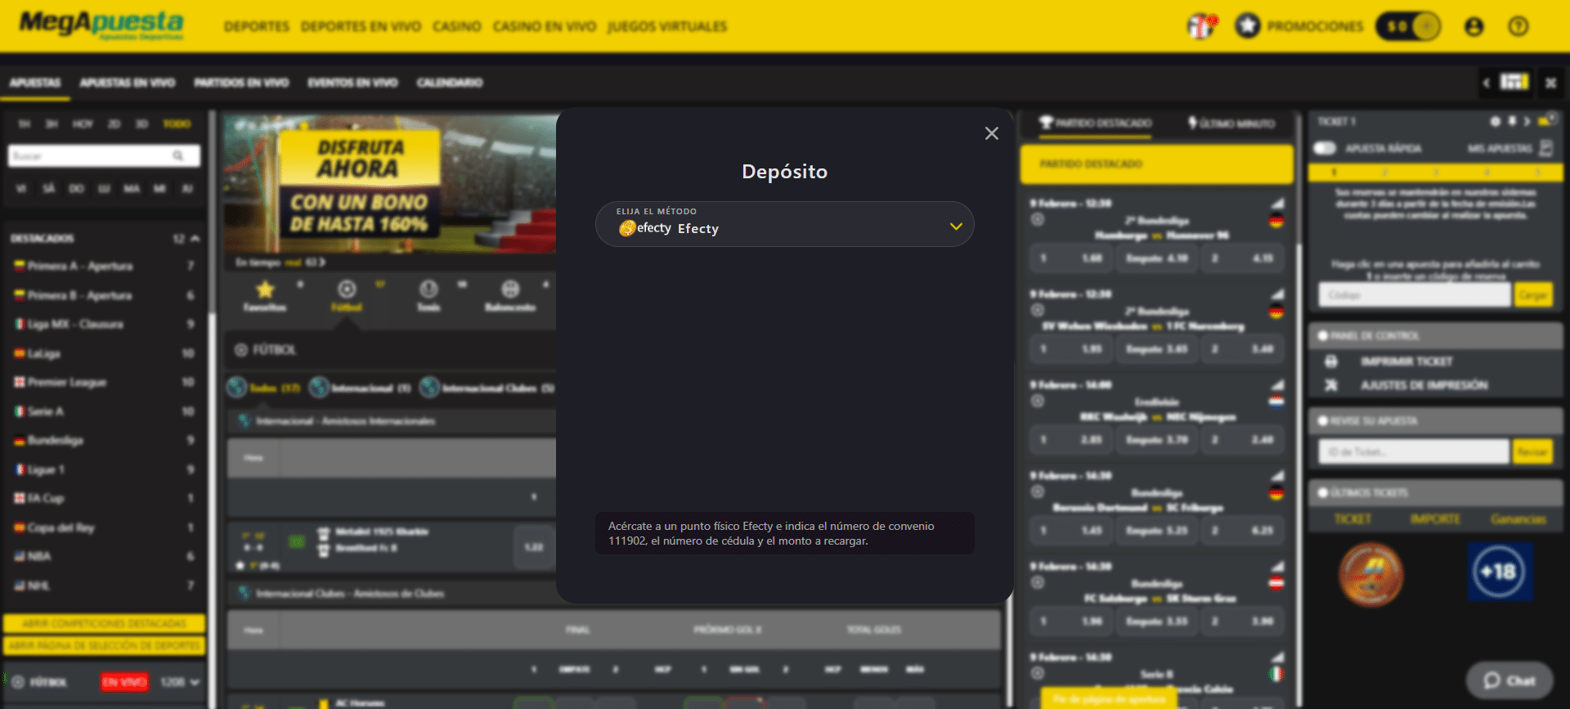The width and height of the screenshot is (1570, 709).
Task: Open the gift rewards icon in header
Action: click(1201, 26)
